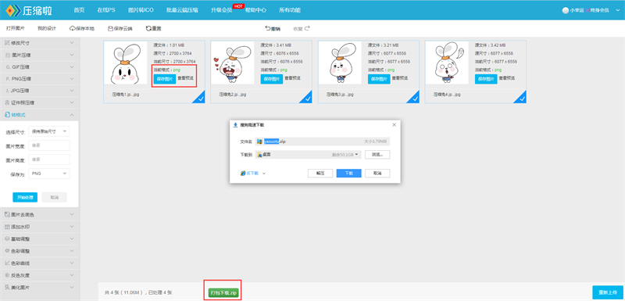625x301 pixels.
Task: Click the 美化图片 sidebar icon
Action: point(7,287)
